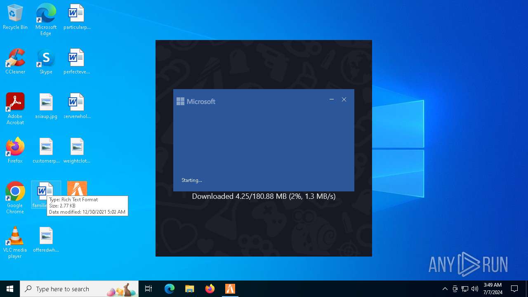This screenshot has height=297, width=528.
Task: Open File Explorer from the taskbar
Action: click(x=190, y=289)
